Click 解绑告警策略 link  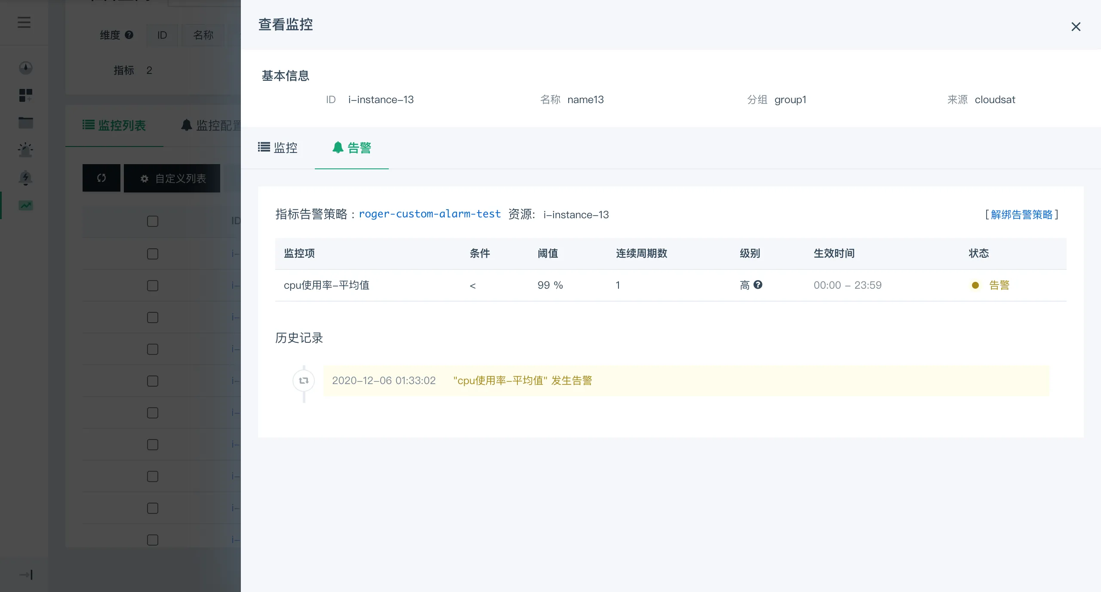point(1021,214)
